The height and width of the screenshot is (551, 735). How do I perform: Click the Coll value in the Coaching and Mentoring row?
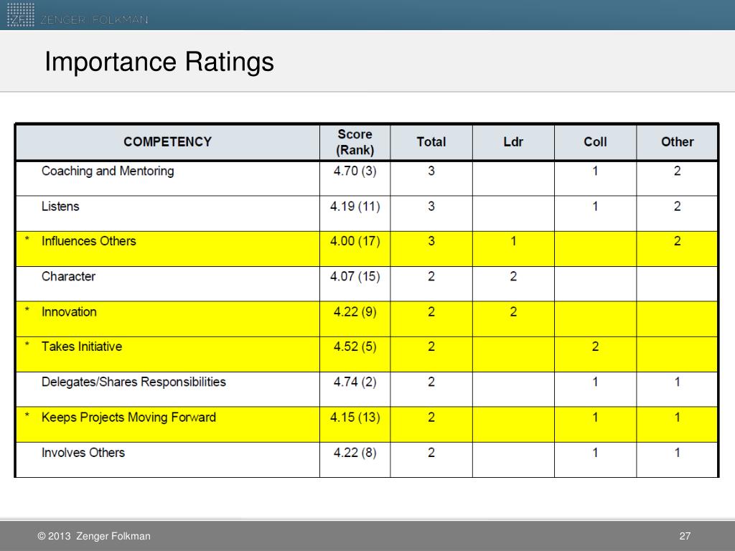595,171
